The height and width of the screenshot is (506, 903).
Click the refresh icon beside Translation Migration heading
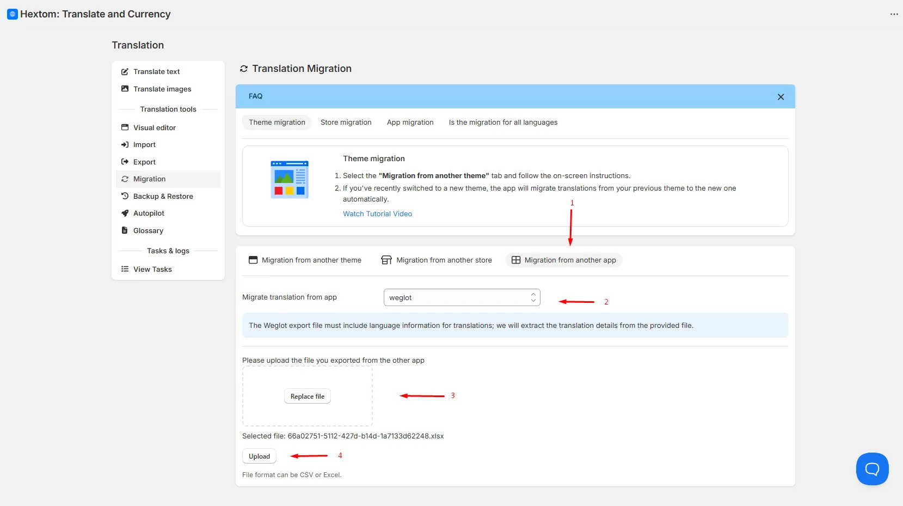244,69
